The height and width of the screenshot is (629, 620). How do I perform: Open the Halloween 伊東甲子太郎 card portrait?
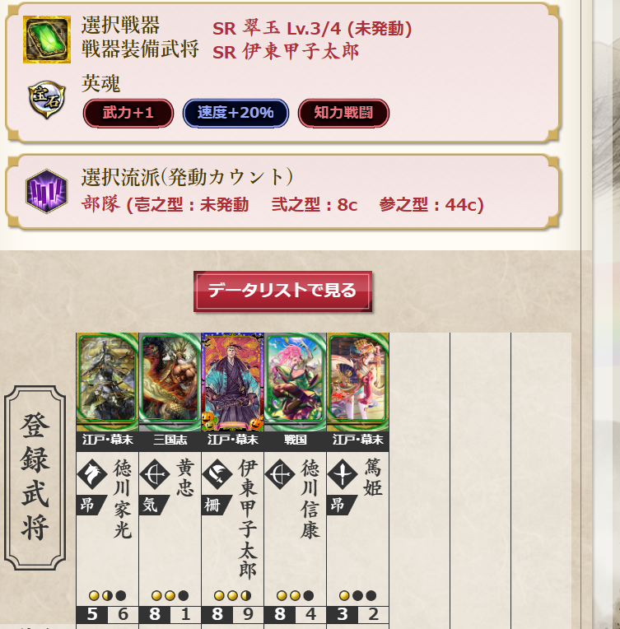point(232,382)
